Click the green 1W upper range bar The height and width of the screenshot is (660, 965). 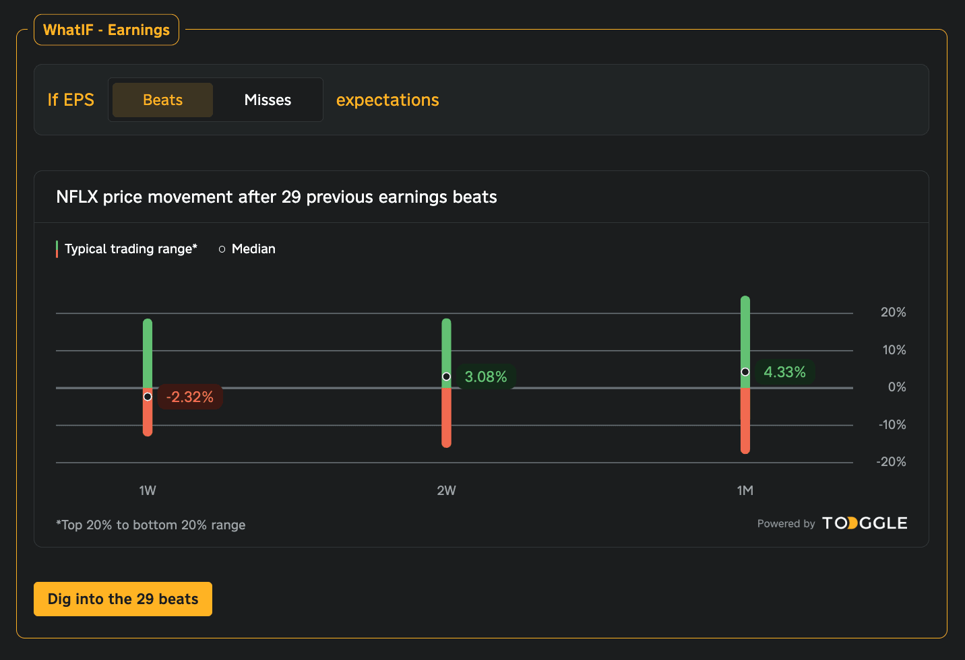(x=148, y=352)
